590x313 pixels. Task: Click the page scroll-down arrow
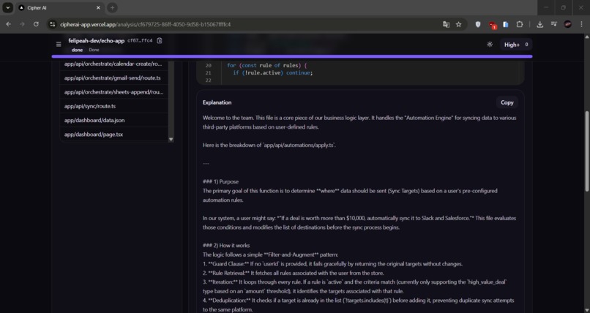click(586, 310)
